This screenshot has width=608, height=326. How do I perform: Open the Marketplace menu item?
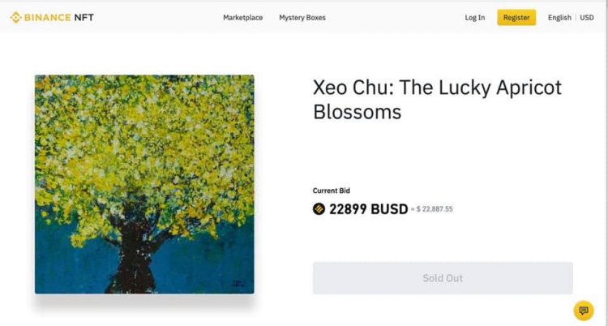click(242, 18)
